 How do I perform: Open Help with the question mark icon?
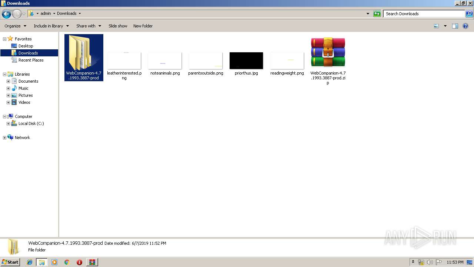(465, 26)
